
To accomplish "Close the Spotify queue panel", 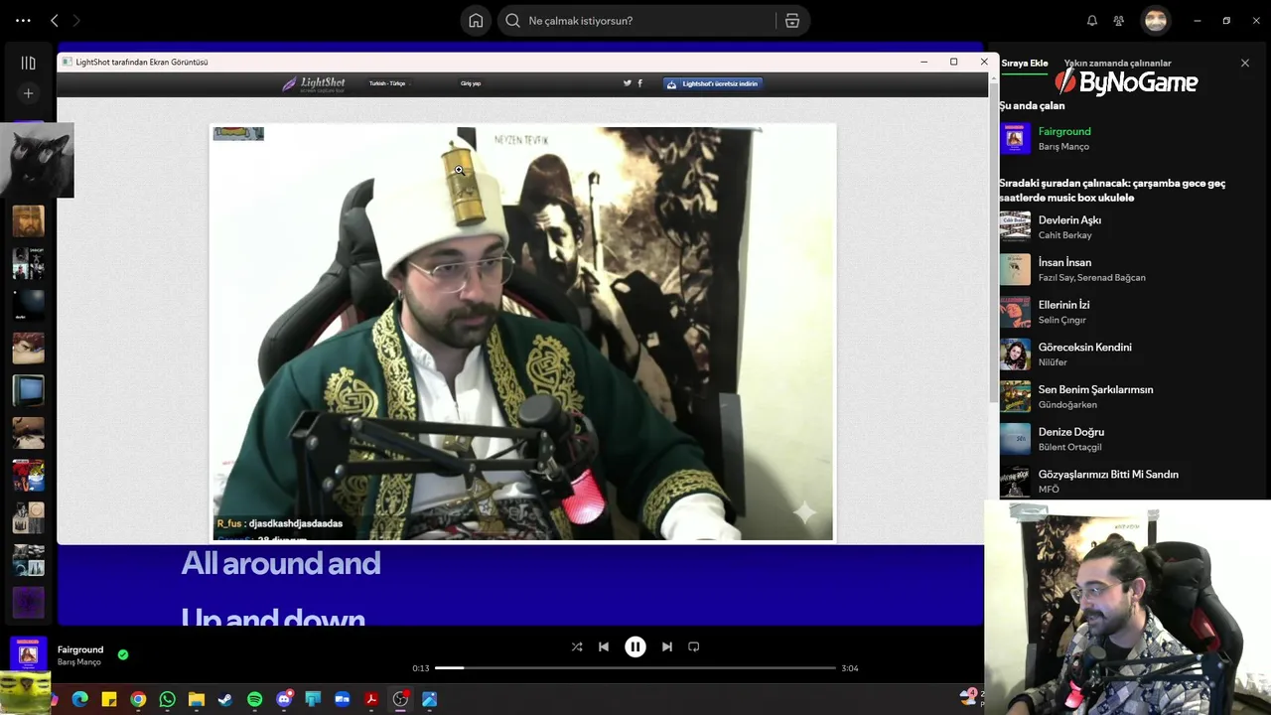I will [x=1245, y=63].
